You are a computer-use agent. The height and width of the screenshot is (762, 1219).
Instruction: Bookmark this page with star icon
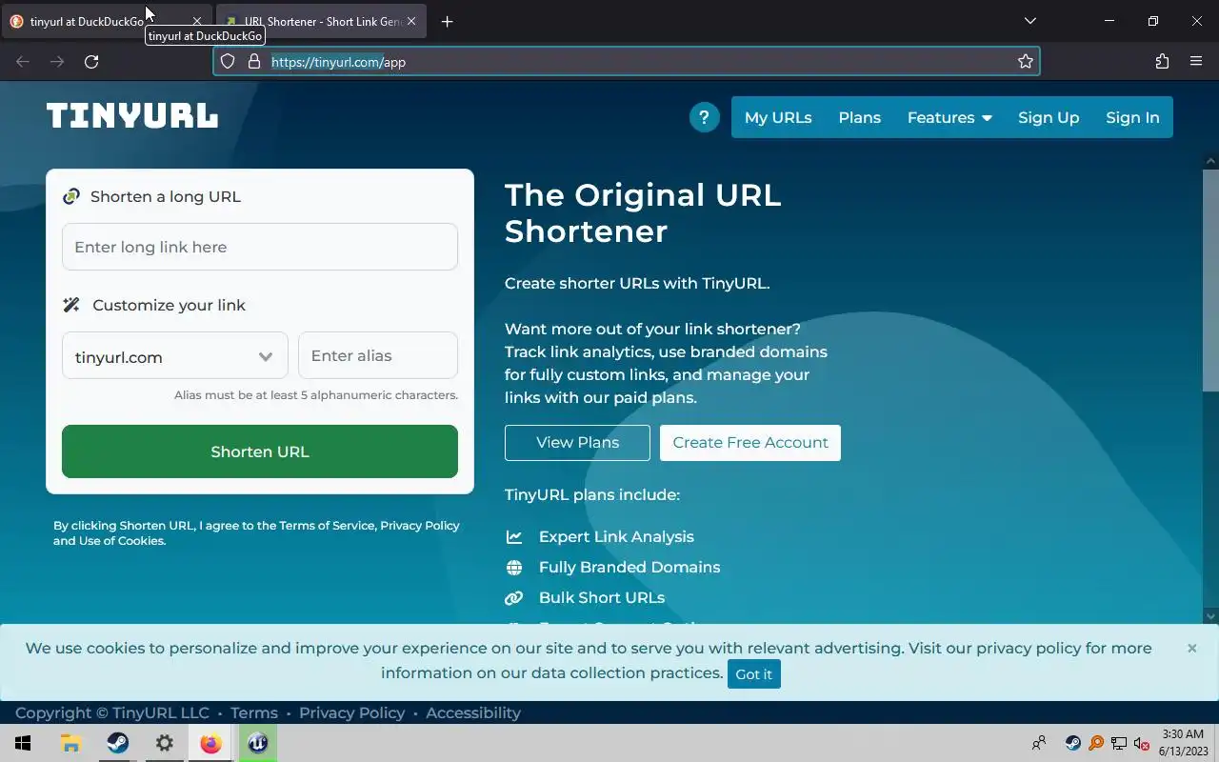1025,62
